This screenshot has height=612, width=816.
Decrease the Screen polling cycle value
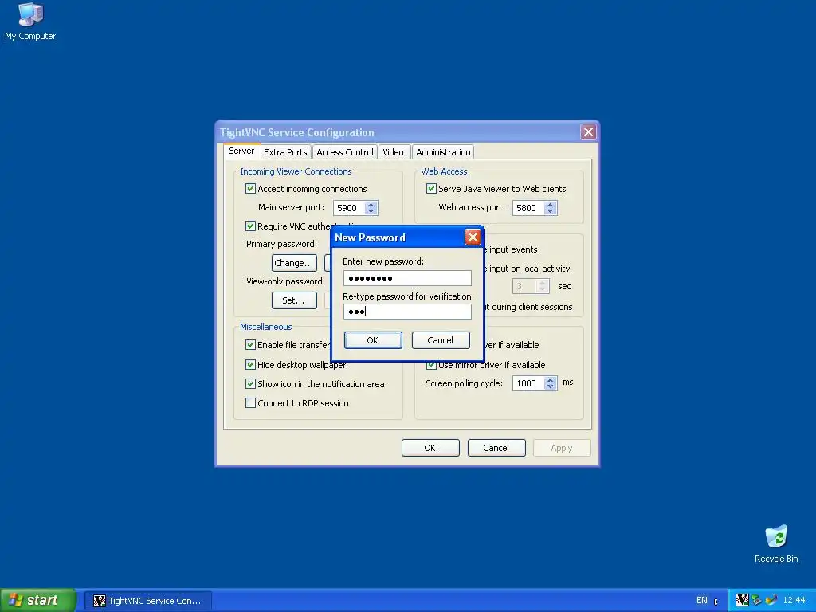[551, 386]
